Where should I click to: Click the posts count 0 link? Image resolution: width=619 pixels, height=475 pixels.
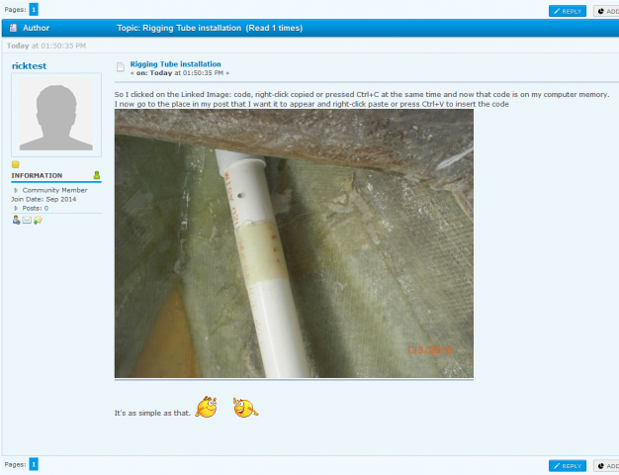(46, 208)
